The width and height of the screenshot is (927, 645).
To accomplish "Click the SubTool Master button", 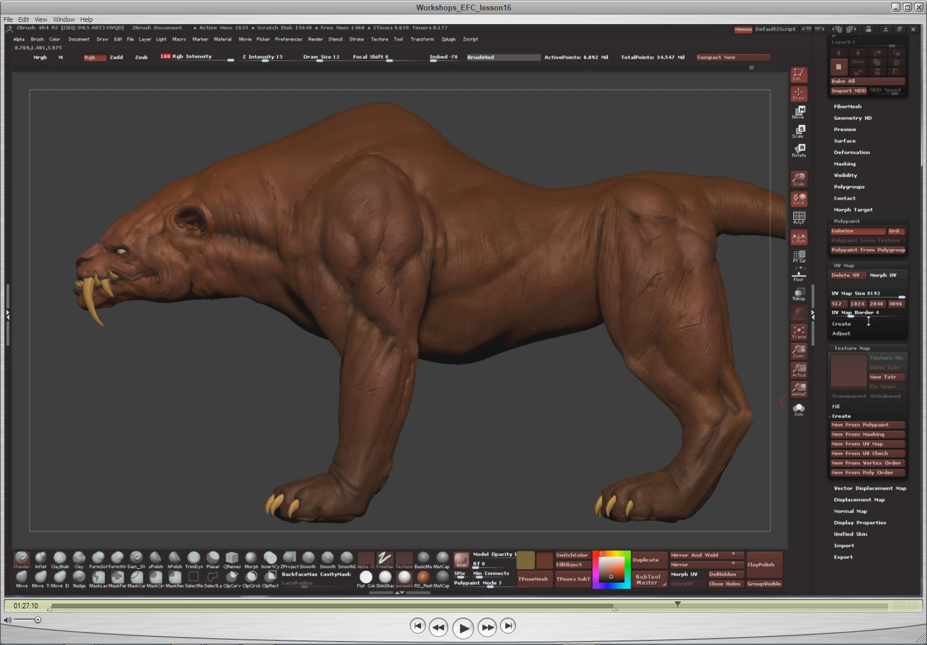I will pos(649,580).
